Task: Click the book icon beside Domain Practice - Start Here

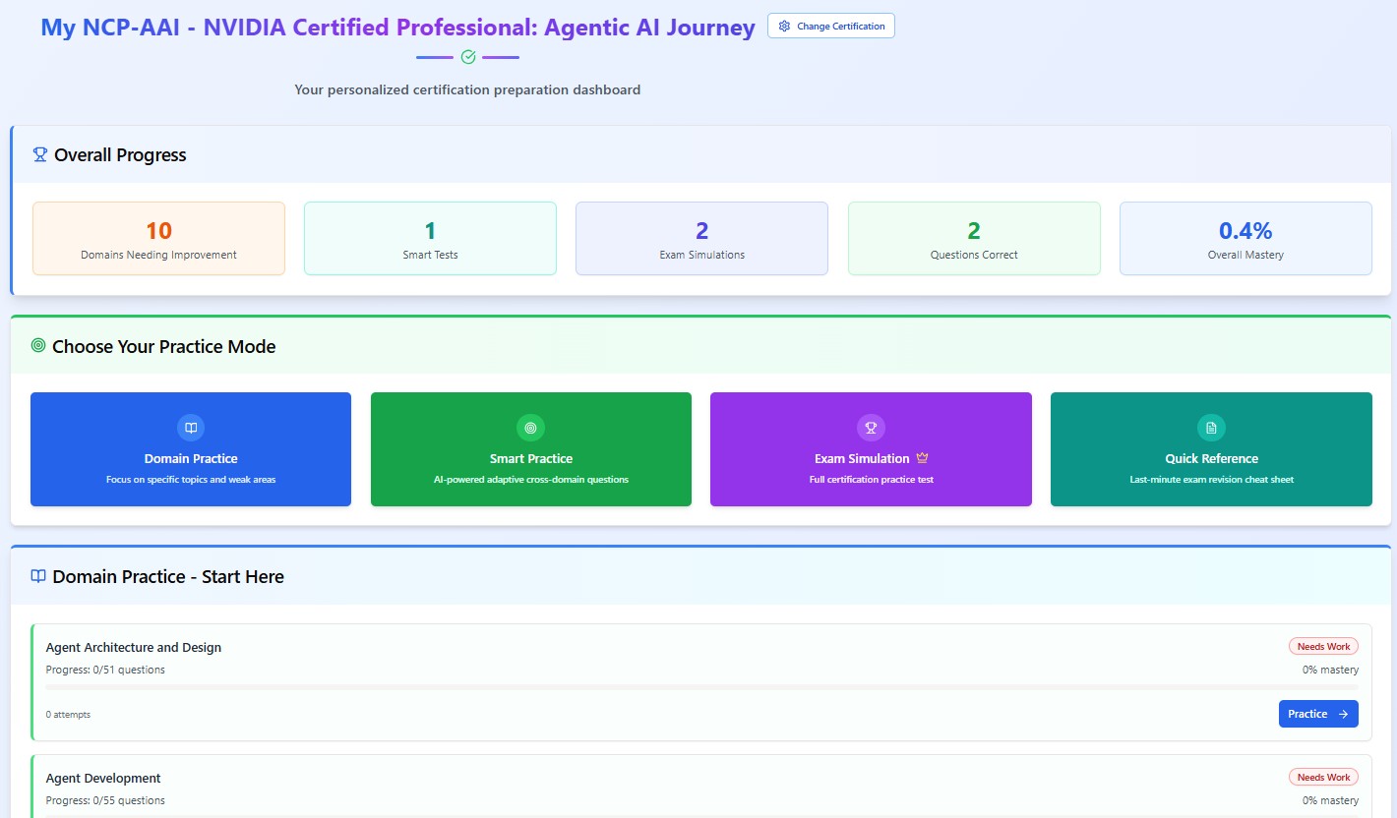Action: [x=37, y=576]
